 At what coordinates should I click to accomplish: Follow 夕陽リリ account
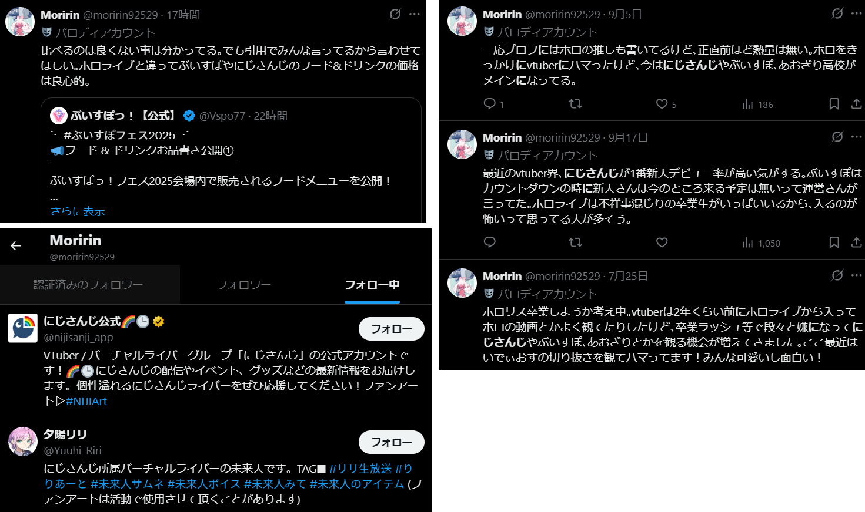pos(392,442)
